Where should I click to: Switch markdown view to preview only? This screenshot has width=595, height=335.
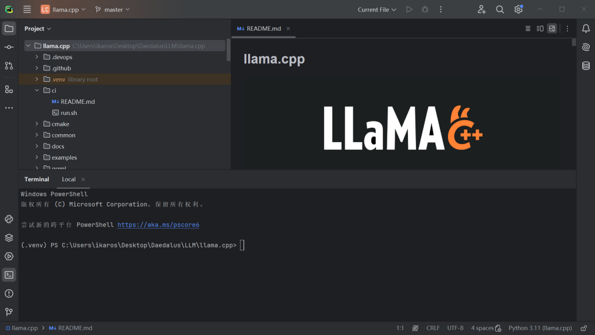[x=552, y=28]
